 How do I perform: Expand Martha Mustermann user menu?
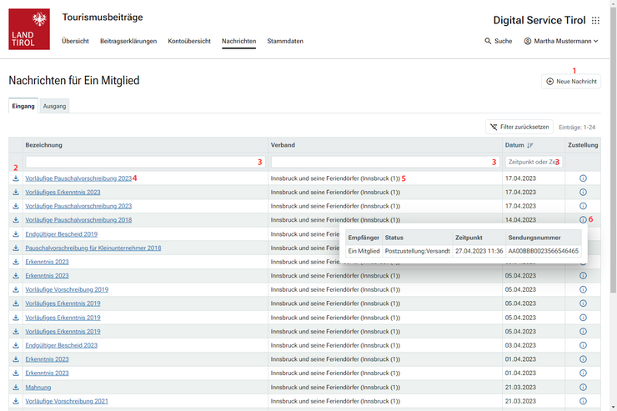(560, 41)
